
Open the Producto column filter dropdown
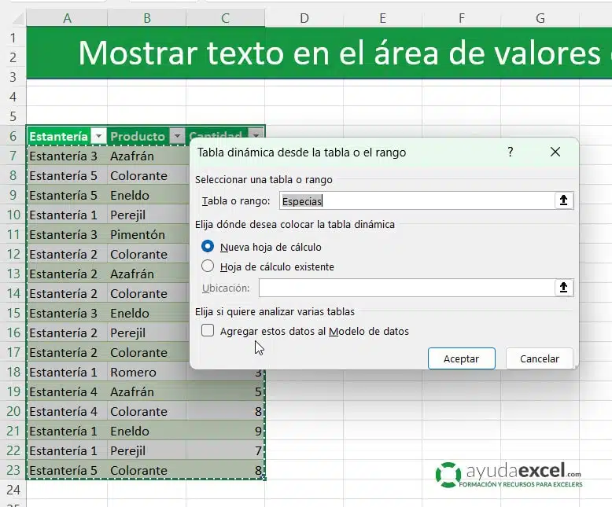coord(177,136)
